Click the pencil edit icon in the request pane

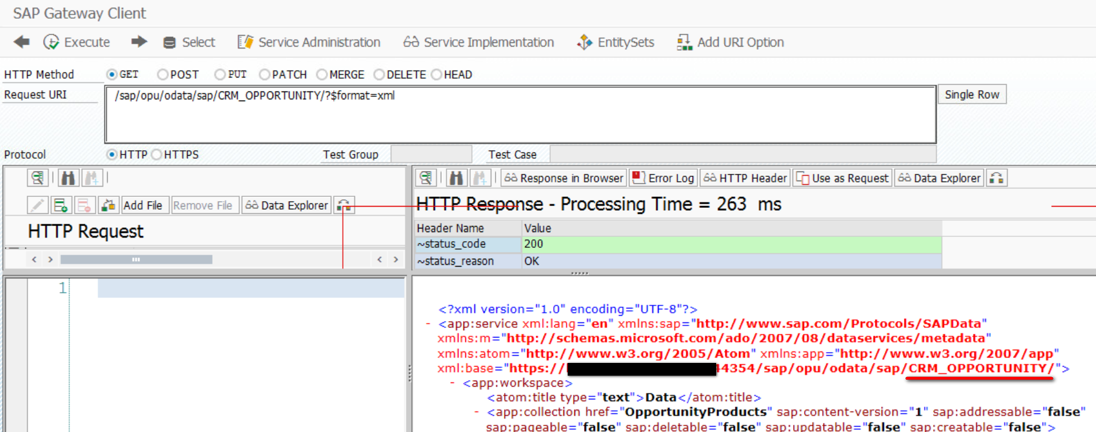pos(38,205)
